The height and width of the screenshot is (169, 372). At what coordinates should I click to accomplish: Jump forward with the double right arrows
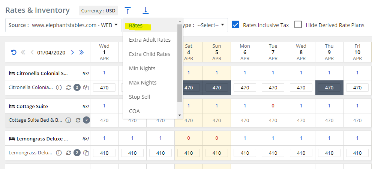(81, 53)
